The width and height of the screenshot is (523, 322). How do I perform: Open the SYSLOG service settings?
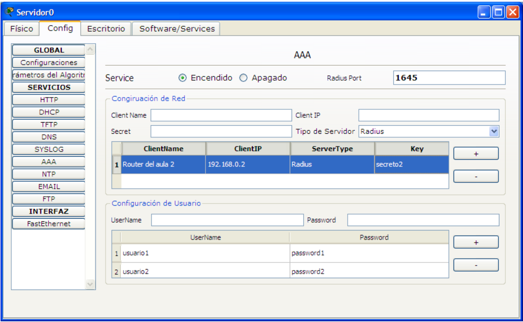(x=49, y=149)
